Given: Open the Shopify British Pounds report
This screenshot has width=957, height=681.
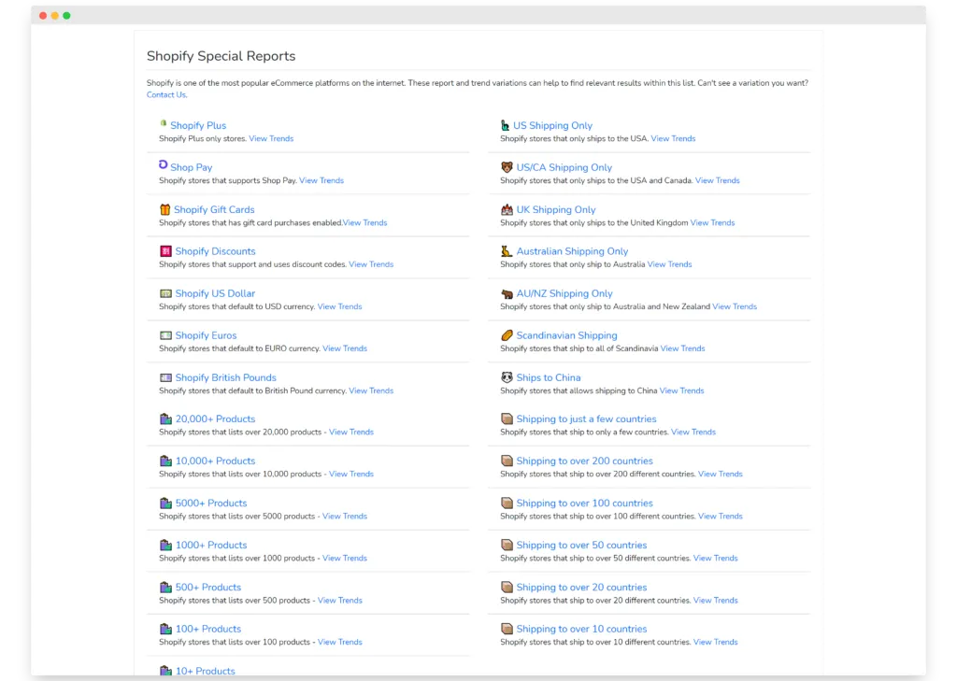Looking at the screenshot, I should click(225, 377).
